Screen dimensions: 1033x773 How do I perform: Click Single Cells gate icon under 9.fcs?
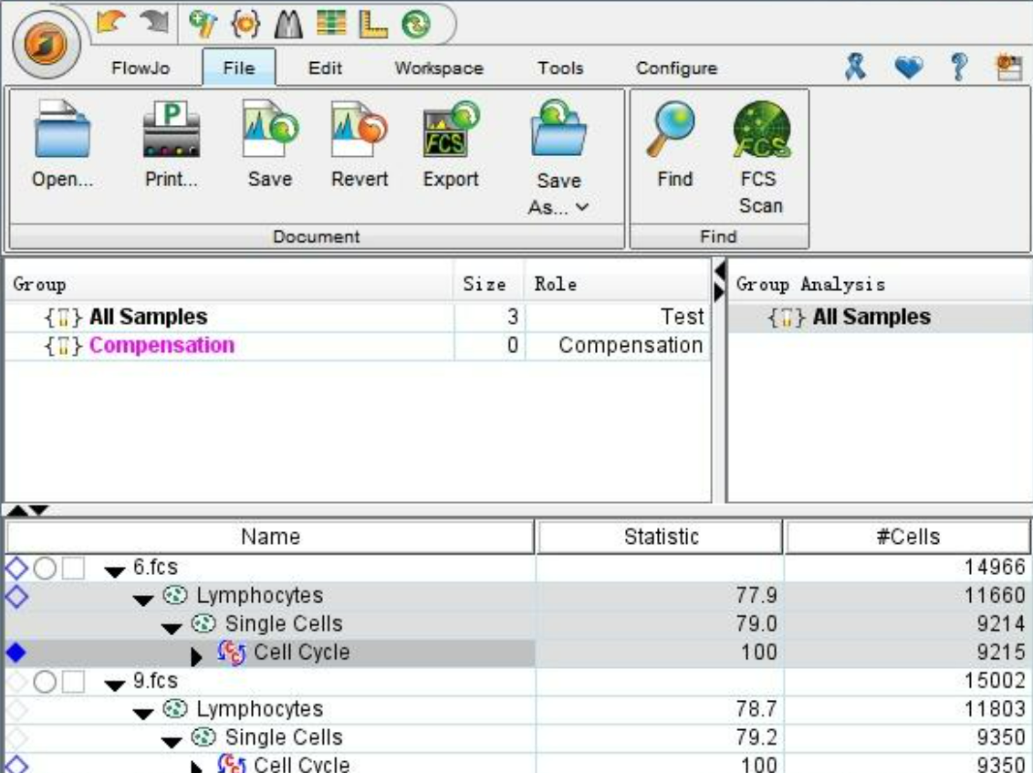tap(203, 736)
